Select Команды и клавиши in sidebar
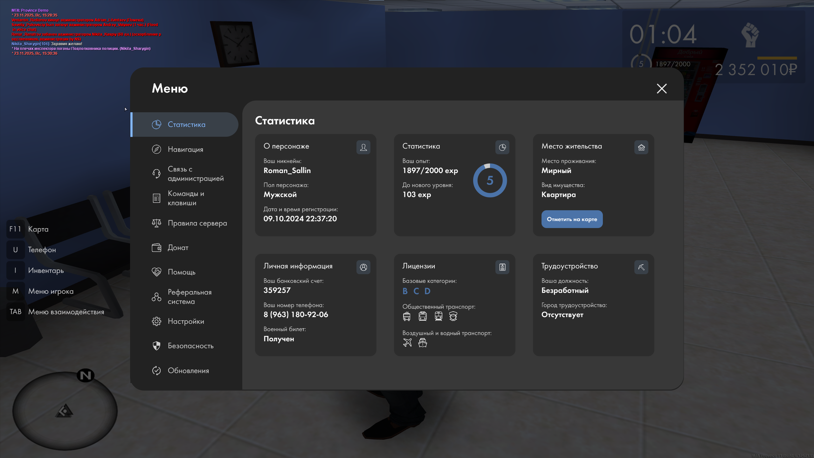 (x=186, y=198)
